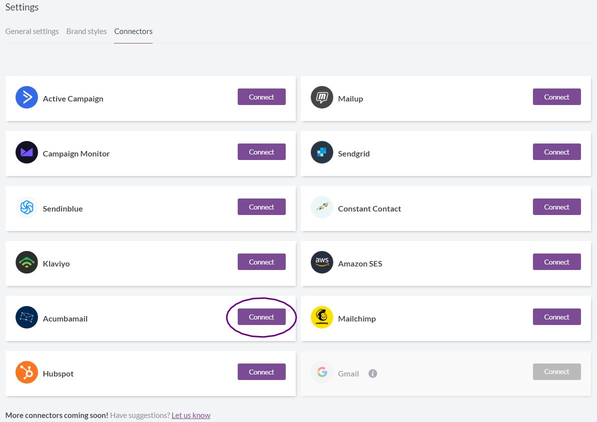Click the Acumbamail label
Screen dimensions: 597x422
[65, 319]
